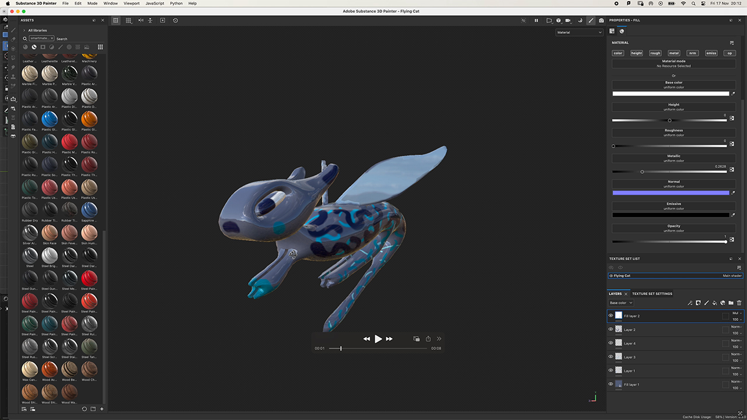Take a viewport screenshot with the camera icon
Image resolution: width=747 pixels, height=420 pixels.
pyautogui.click(x=601, y=20)
